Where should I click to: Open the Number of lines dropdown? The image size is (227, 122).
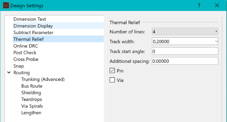[185, 32]
